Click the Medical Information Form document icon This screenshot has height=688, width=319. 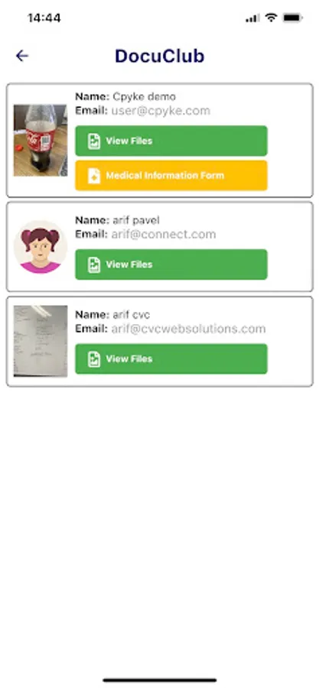(x=94, y=176)
